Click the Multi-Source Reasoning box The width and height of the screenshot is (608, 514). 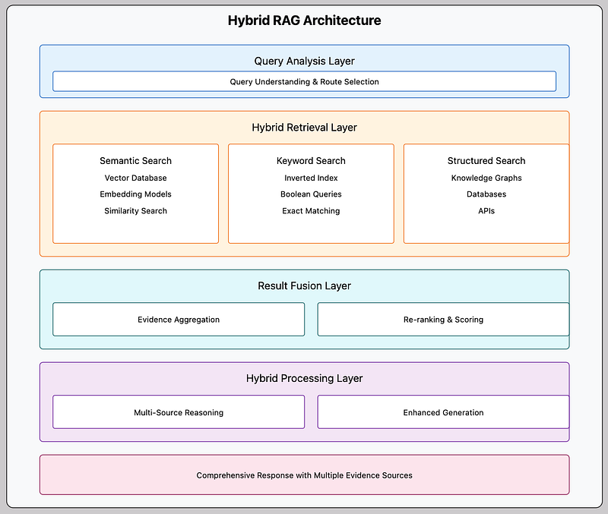point(179,412)
